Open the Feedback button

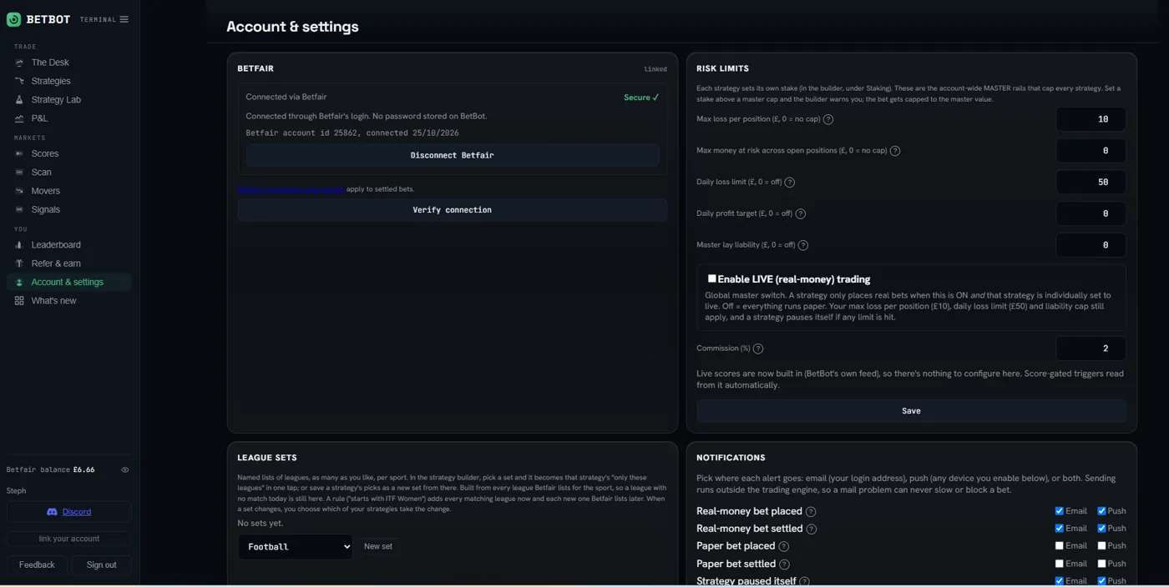(x=37, y=565)
